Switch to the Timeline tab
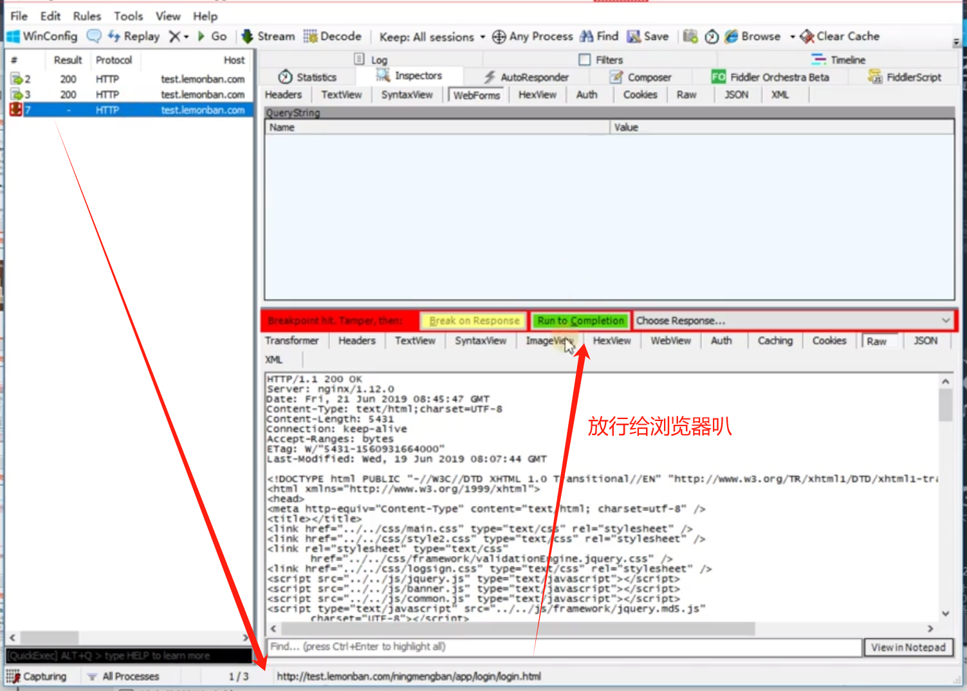 (838, 60)
